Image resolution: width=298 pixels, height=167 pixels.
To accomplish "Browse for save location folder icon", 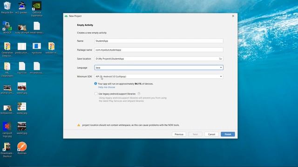I will [220, 59].
